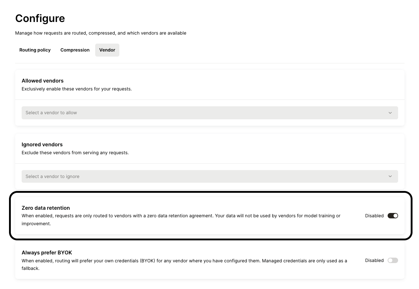
Task: Click the chevron on the ignore vendor selector
Action: pos(390,176)
